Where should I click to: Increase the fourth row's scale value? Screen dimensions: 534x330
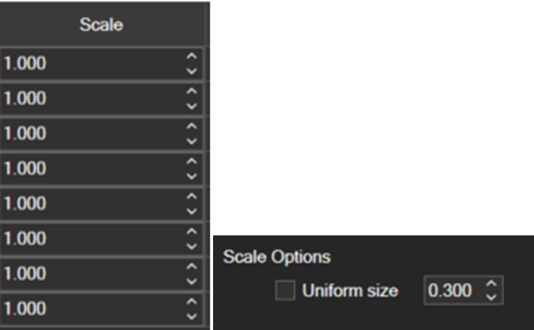pos(192,162)
